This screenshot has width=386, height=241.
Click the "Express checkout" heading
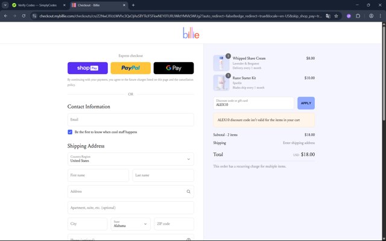[130, 56]
